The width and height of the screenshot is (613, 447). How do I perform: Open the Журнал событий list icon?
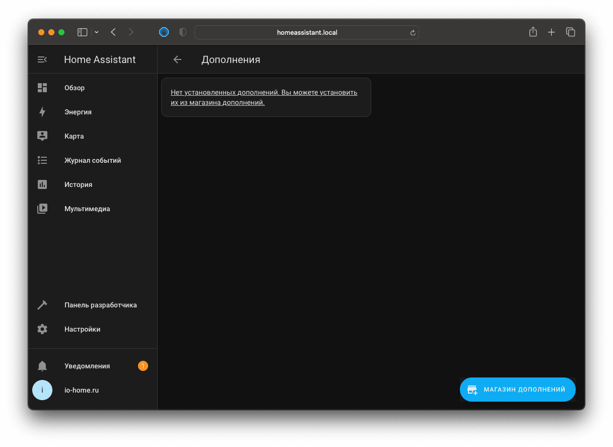tap(42, 160)
